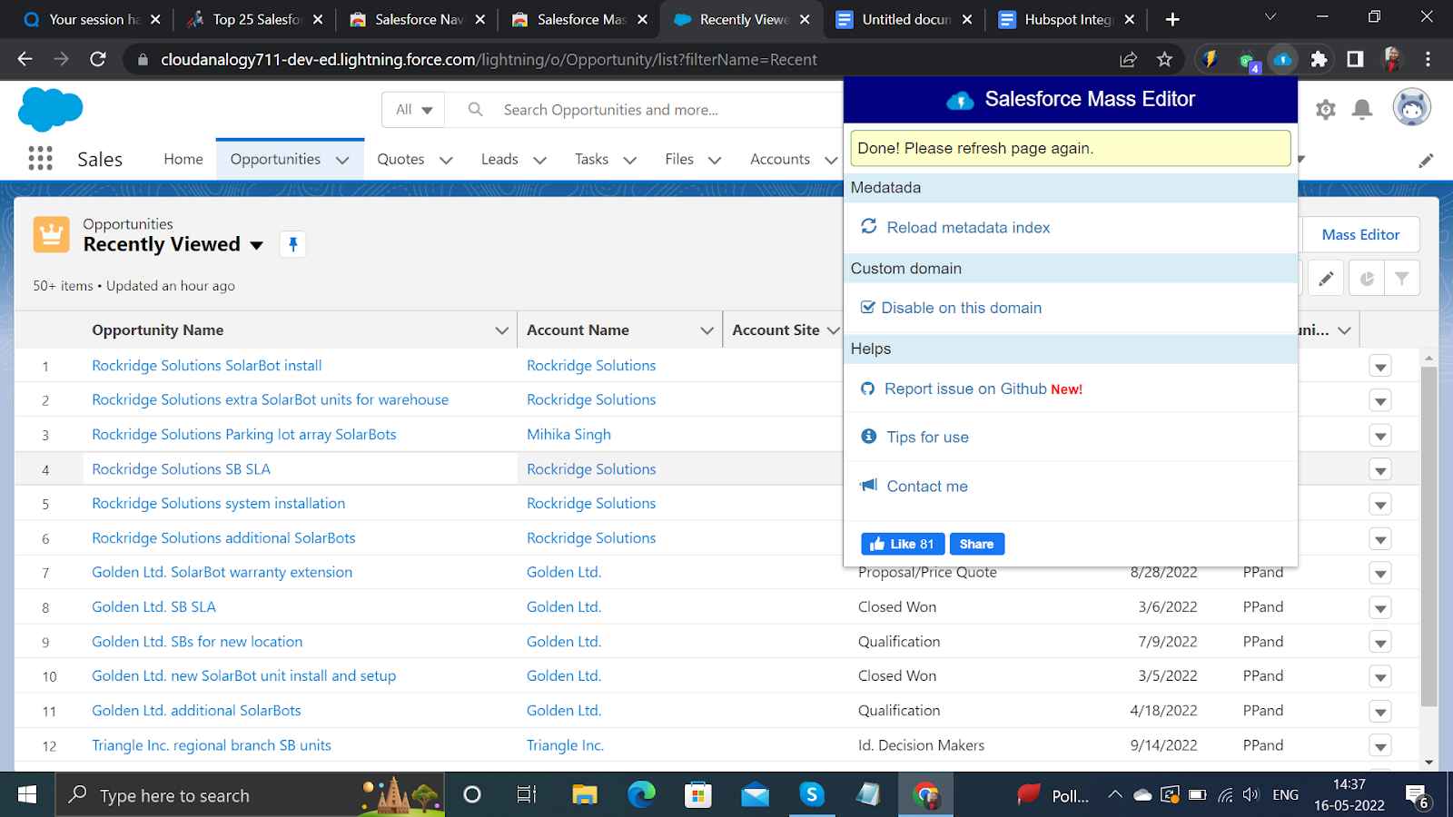This screenshot has width=1453, height=817.
Task: Select Leads in the navigation bar
Action: (x=500, y=158)
